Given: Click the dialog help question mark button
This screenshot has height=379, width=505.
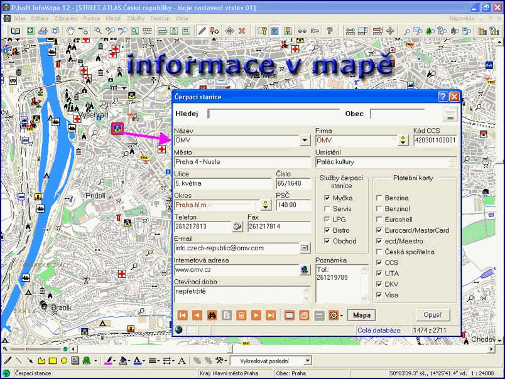Looking at the screenshot, I should pyautogui.click(x=443, y=97).
